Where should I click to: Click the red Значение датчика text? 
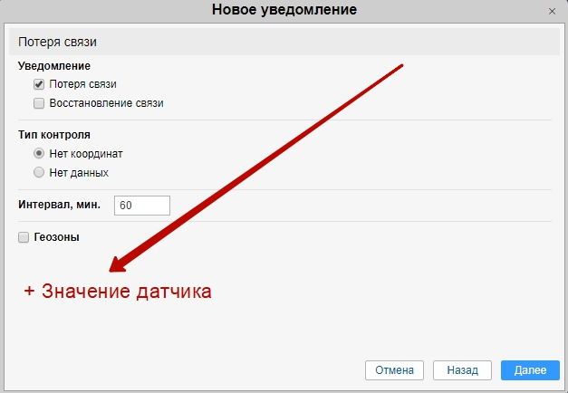(118, 292)
